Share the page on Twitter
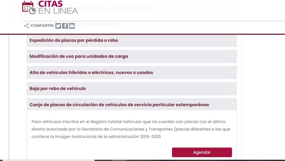The width and height of the screenshot is (285, 161). tap(58, 26)
